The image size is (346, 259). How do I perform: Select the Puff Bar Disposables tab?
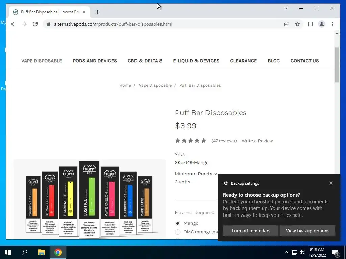coord(49,12)
